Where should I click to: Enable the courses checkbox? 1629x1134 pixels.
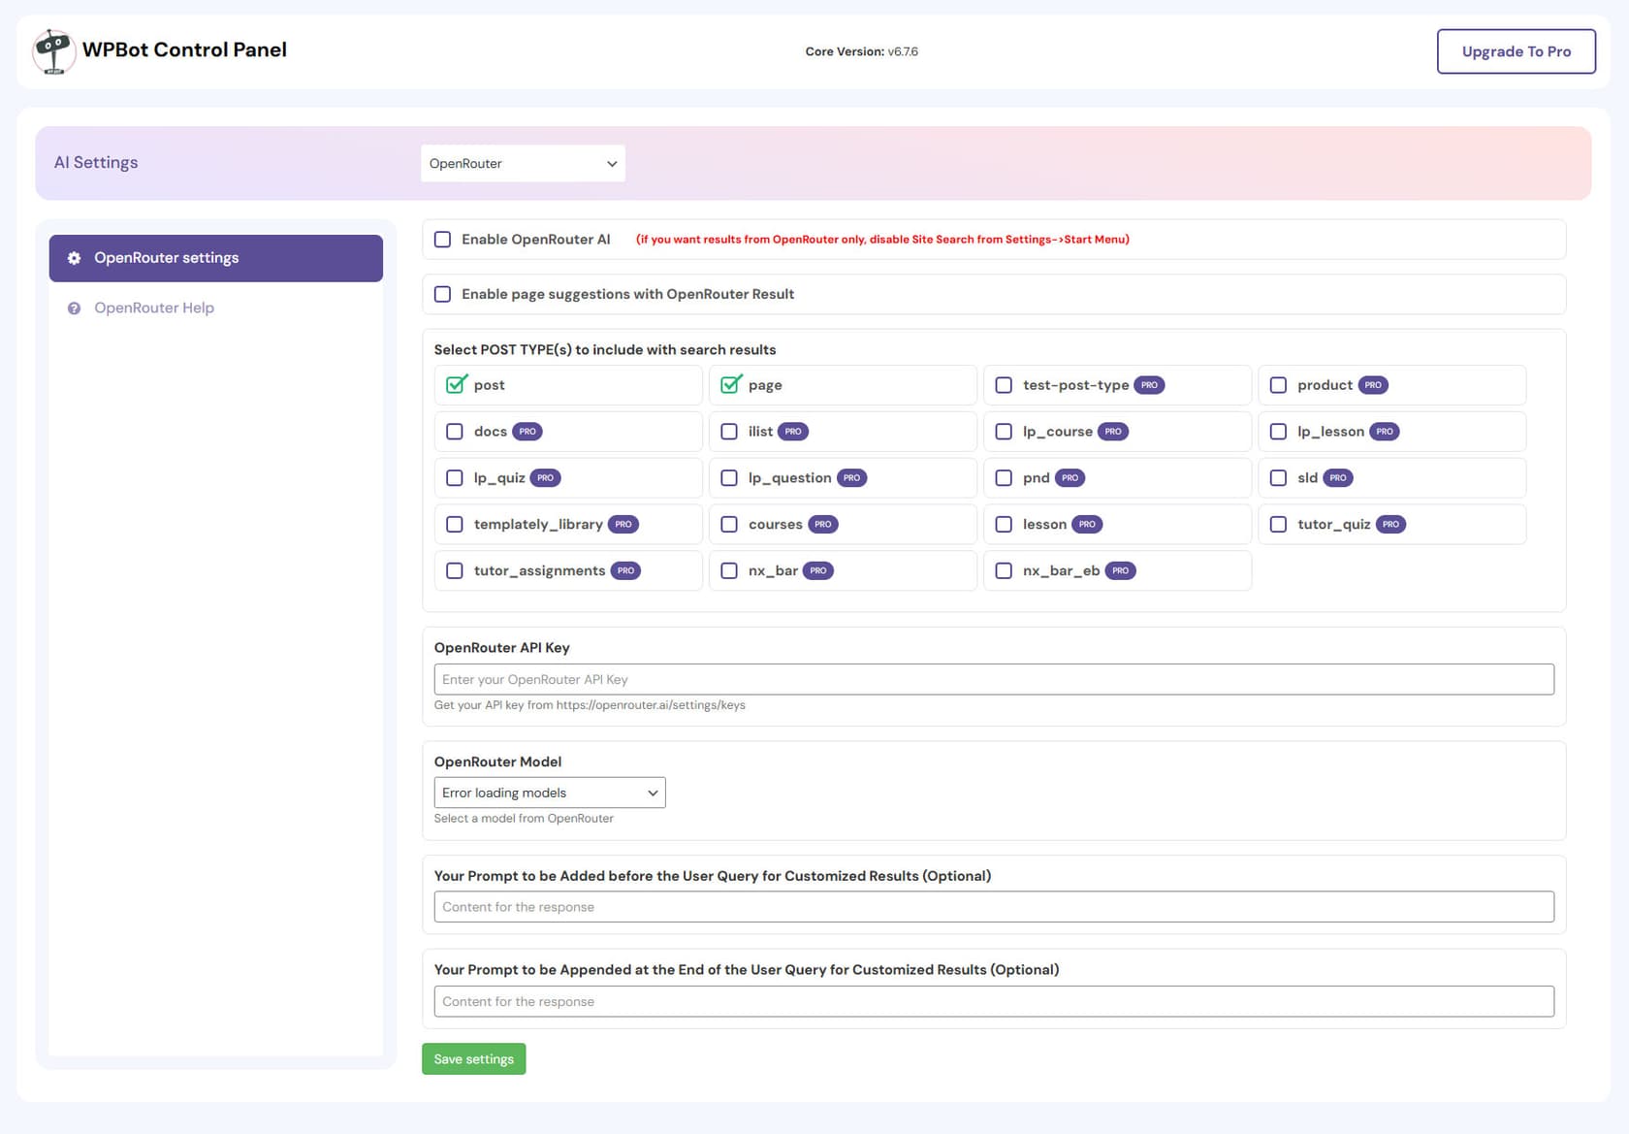729,525
